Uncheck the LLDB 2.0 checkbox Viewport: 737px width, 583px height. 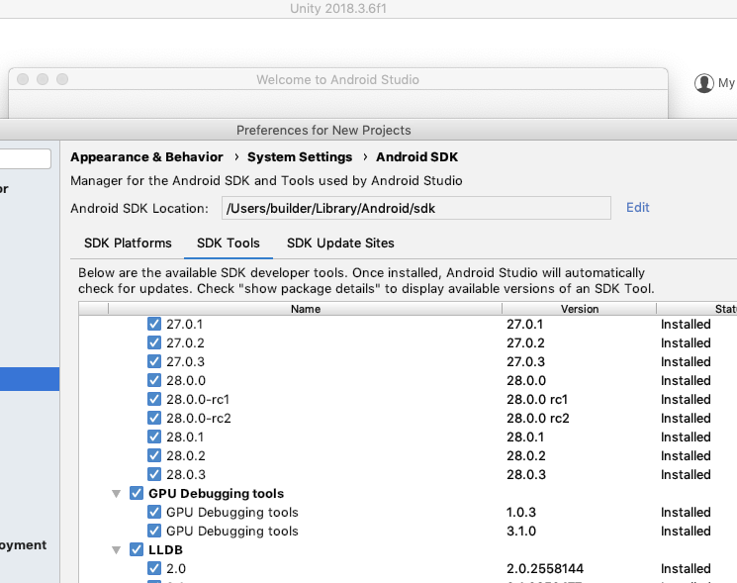[154, 568]
